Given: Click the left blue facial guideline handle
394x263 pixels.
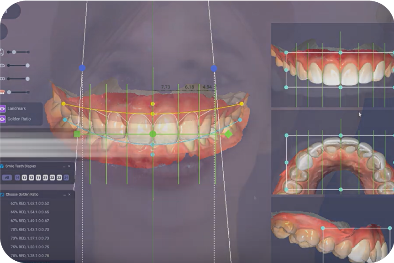Looking at the screenshot, I should (x=82, y=68).
